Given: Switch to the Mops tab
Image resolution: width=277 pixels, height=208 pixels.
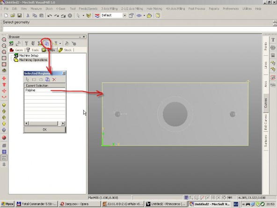Looking at the screenshot, I should coord(49,50).
